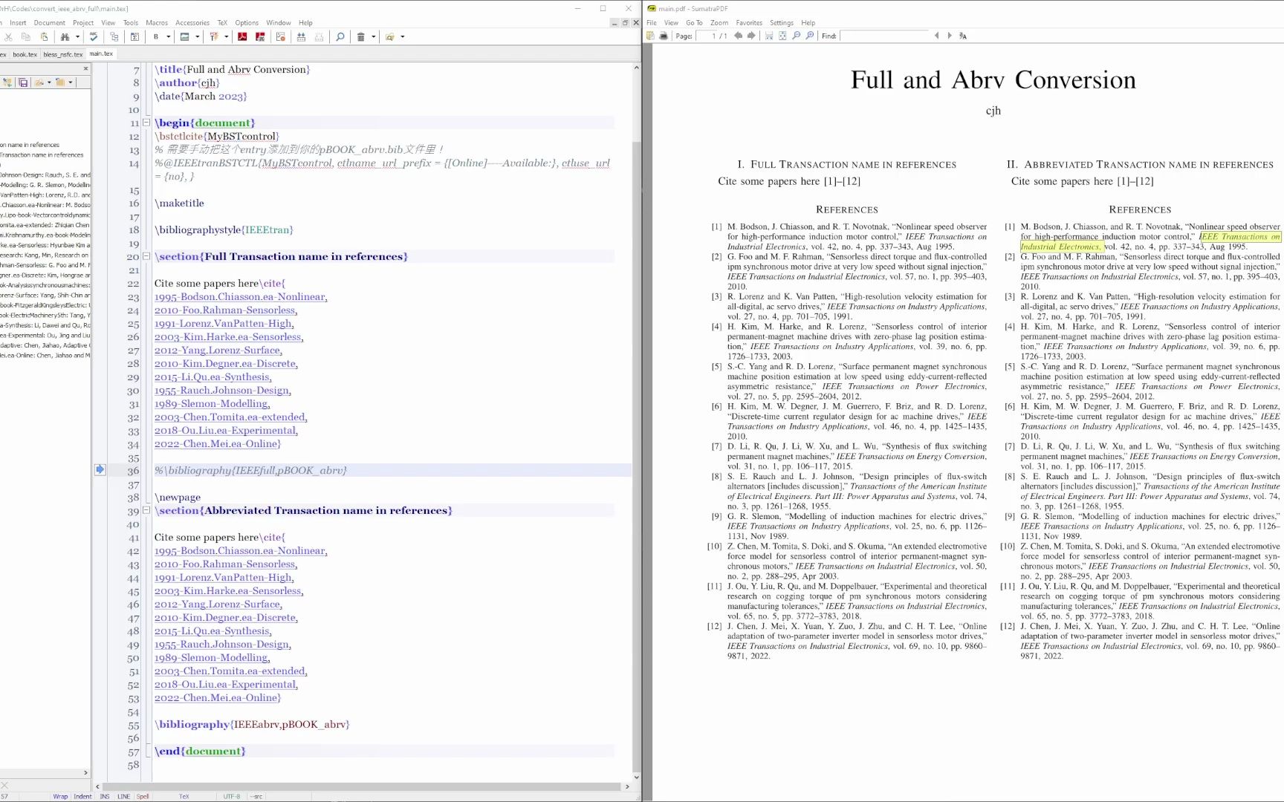Click the compile document gear-page icon

point(281,36)
